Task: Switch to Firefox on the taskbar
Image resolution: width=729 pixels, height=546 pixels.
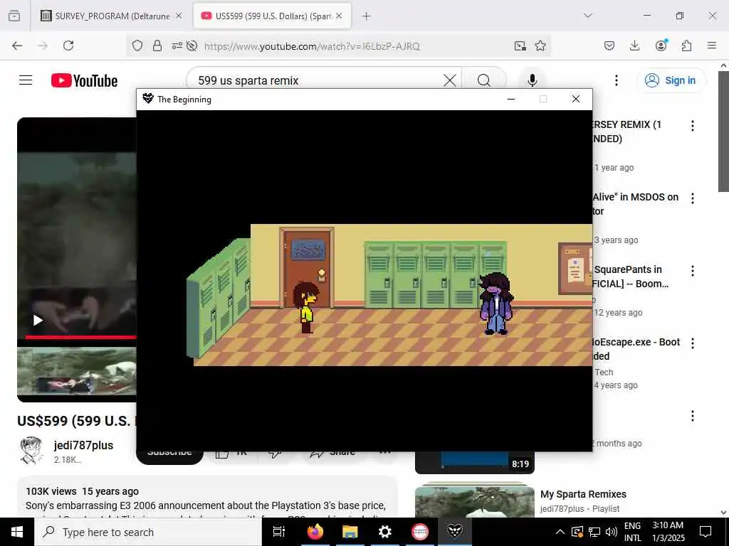Action: [x=315, y=532]
